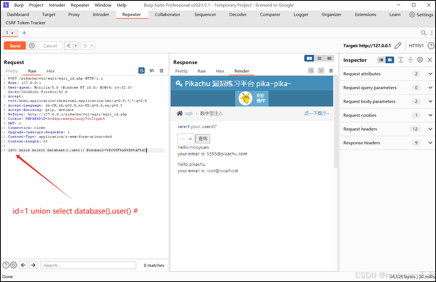This screenshot has width=436, height=282.
Task: Open search settings gear at bottom
Action: point(14,265)
